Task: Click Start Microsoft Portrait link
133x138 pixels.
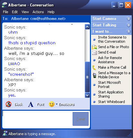Action: [110, 85]
